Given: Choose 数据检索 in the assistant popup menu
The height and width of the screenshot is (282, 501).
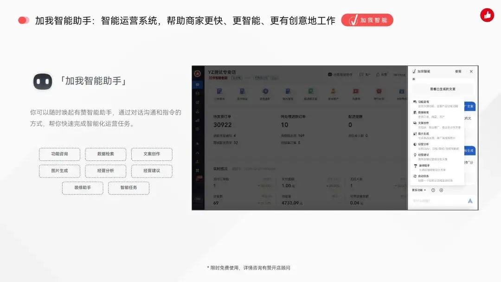Looking at the screenshot, I should tap(437, 115).
